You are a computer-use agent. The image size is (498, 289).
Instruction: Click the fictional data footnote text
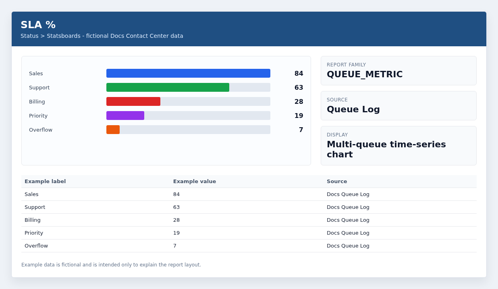111,265
